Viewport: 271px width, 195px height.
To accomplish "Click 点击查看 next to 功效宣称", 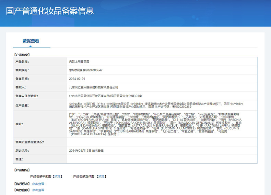I will click(38, 190).
